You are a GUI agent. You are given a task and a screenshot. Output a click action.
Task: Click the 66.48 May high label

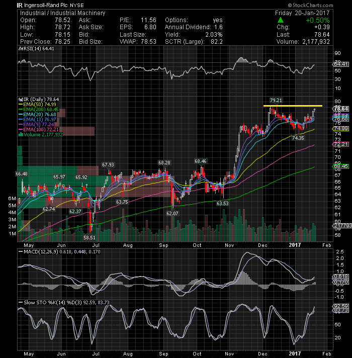click(x=22, y=174)
